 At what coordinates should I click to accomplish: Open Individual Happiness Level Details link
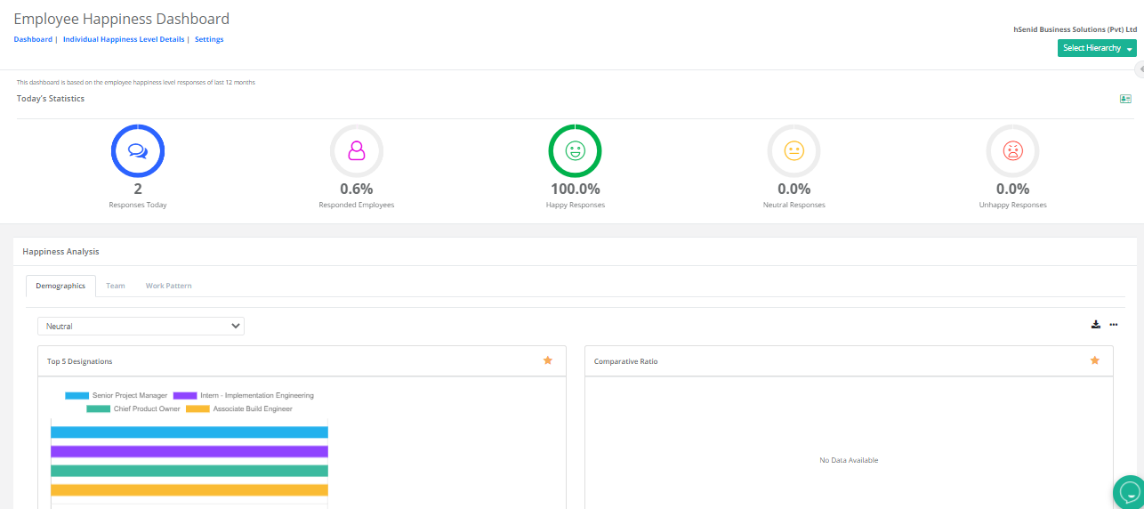[124, 39]
